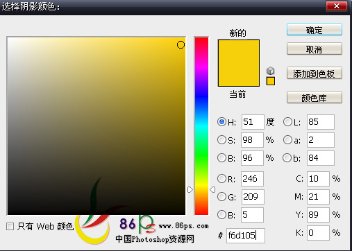
Task: Click the H field showing 51
Action: pos(253,122)
